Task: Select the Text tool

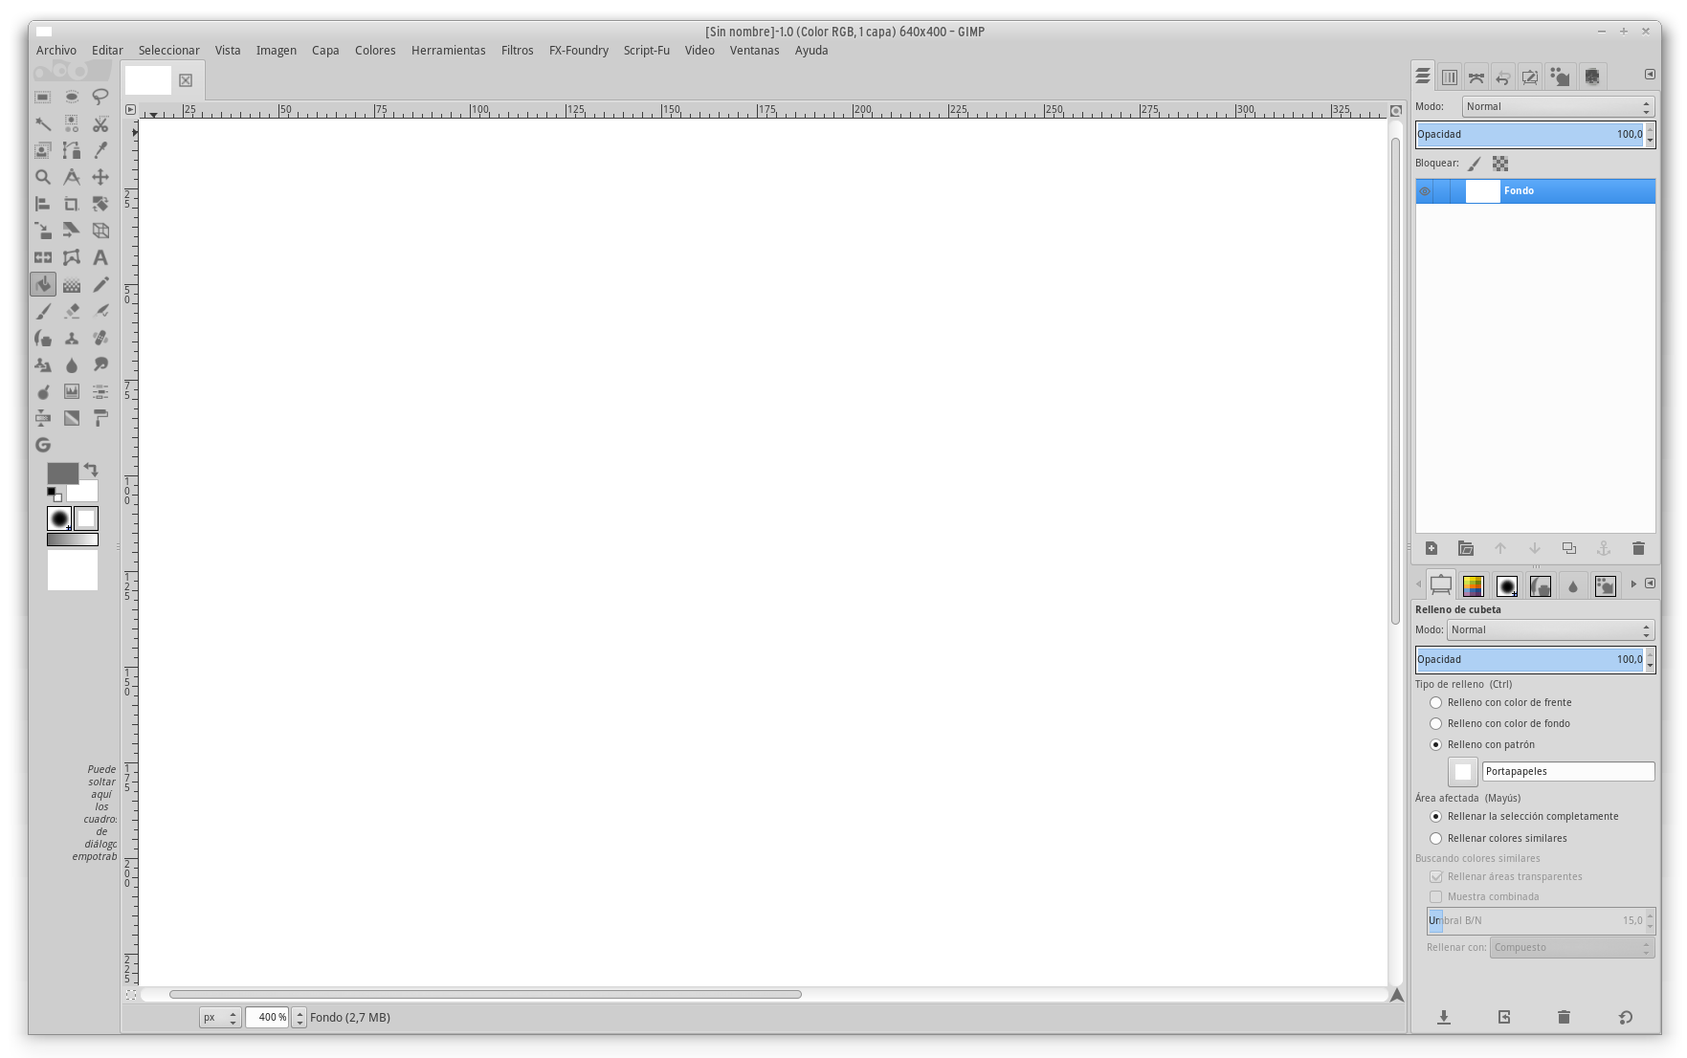Action: (100, 257)
